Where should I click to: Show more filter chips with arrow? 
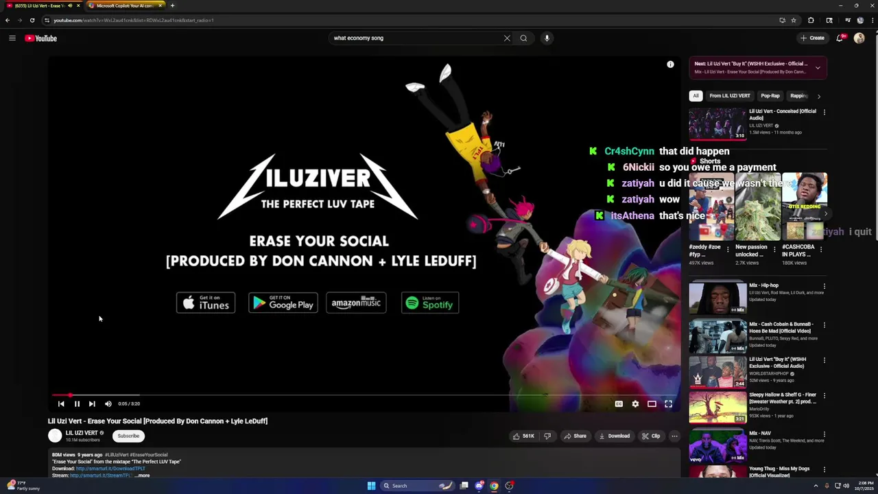819,96
